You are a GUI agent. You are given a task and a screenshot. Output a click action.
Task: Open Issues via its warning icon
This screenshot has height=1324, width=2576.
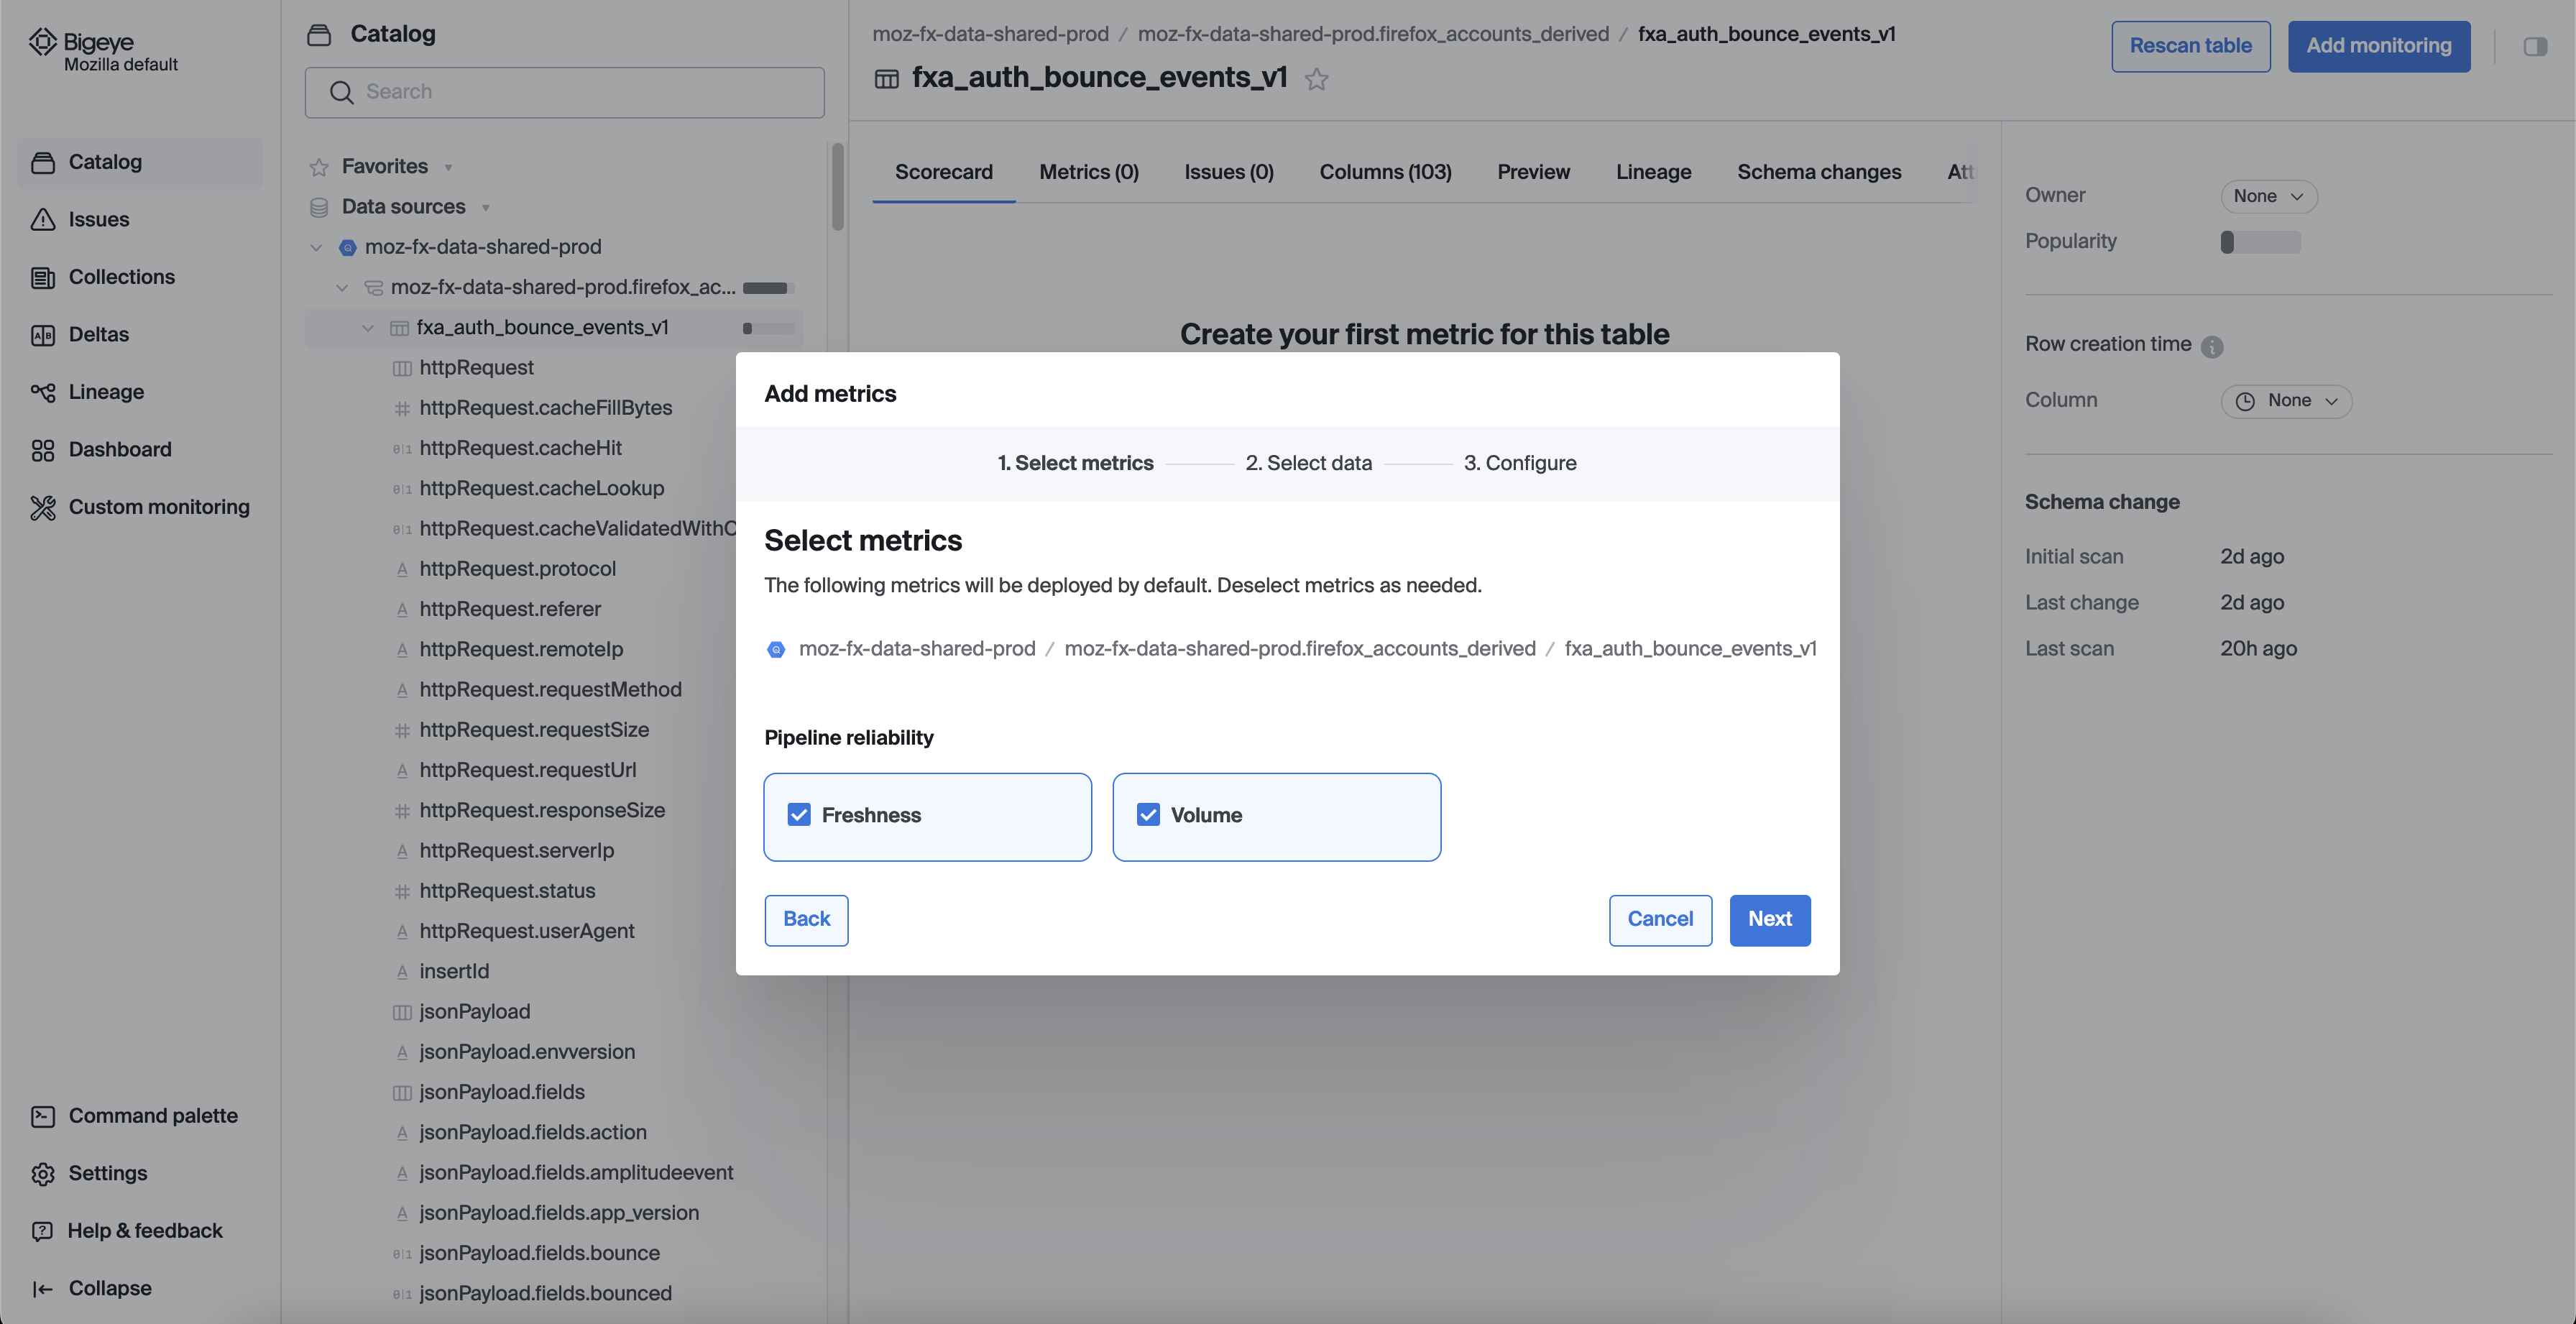42,219
